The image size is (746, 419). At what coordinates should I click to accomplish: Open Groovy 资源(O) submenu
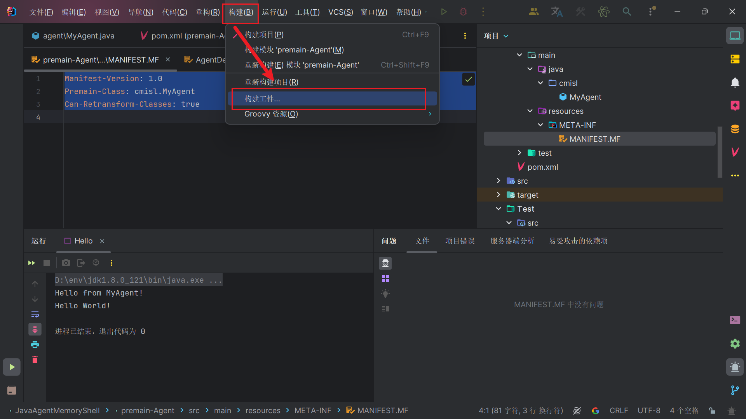pos(333,114)
